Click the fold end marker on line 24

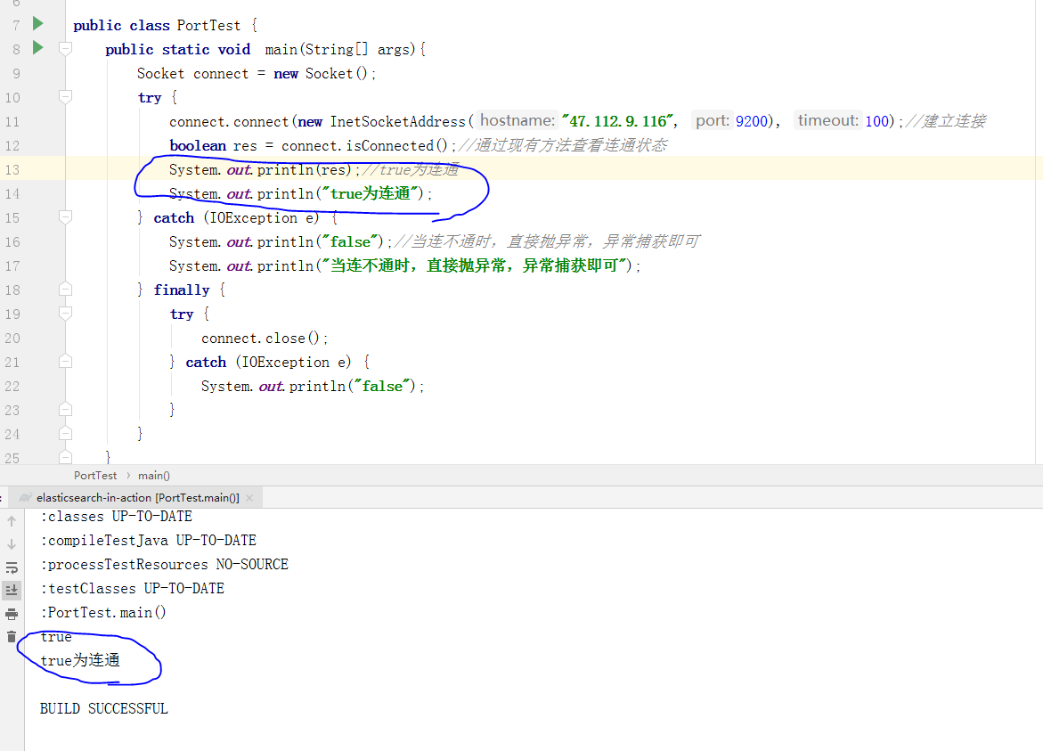point(65,434)
